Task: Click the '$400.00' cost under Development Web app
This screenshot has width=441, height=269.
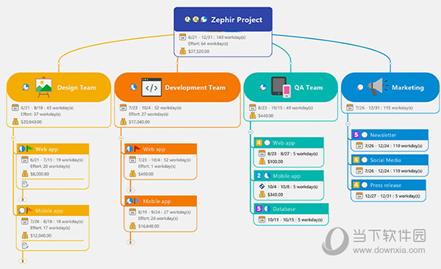Action: 146,174
